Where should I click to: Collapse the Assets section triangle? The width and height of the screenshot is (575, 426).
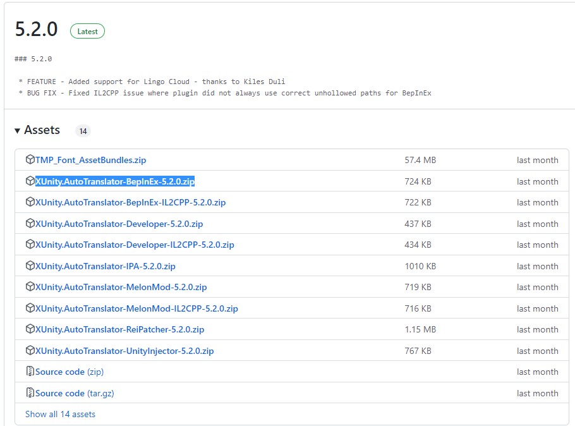17,131
